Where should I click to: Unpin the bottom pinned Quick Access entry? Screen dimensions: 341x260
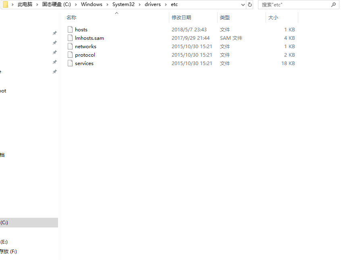(54, 72)
